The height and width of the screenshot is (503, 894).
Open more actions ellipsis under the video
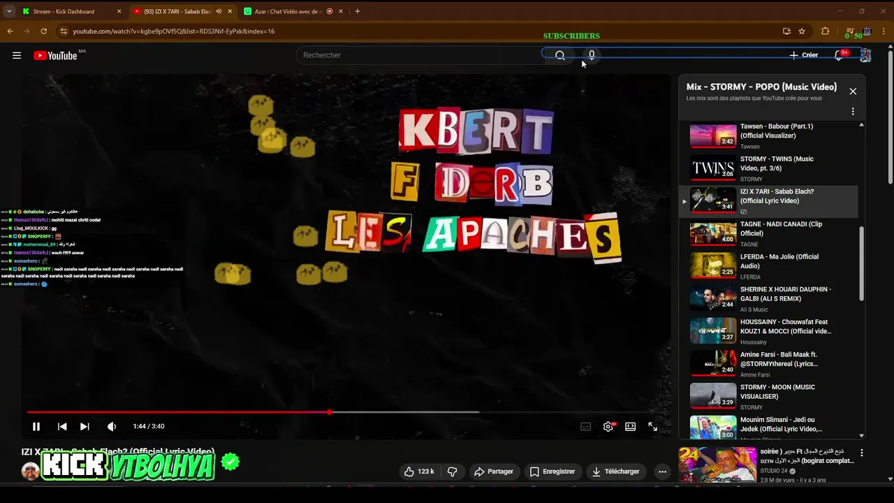click(x=662, y=472)
